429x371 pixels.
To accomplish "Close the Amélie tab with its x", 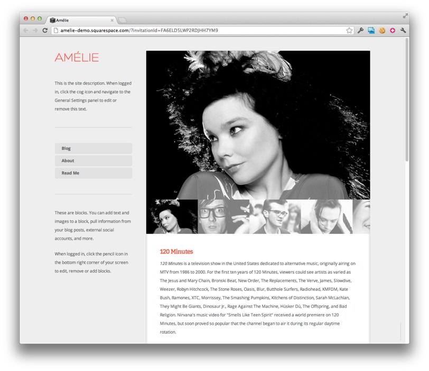I will [x=112, y=20].
